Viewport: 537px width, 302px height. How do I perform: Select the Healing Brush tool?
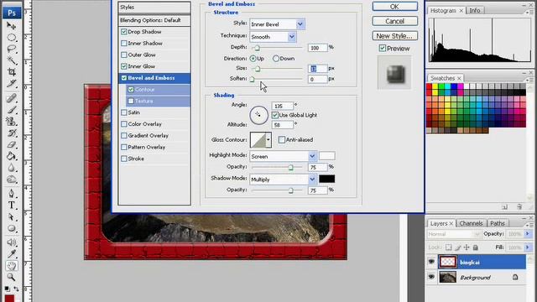[11, 99]
